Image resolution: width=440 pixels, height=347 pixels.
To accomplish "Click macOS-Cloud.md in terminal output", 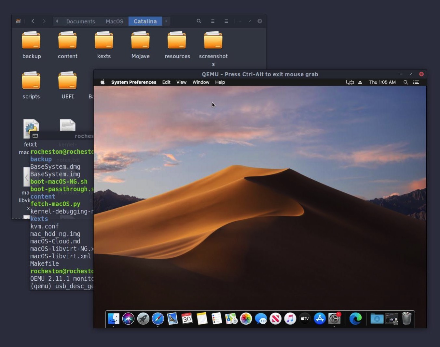I will [55, 241].
